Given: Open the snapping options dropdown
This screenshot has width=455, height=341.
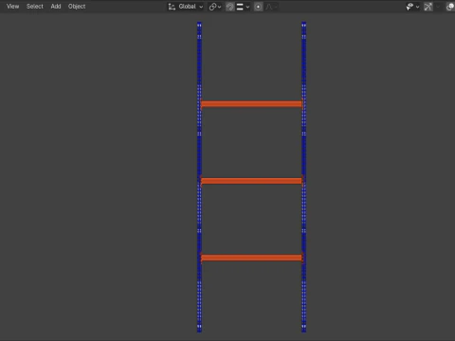Looking at the screenshot, I should (x=243, y=7).
